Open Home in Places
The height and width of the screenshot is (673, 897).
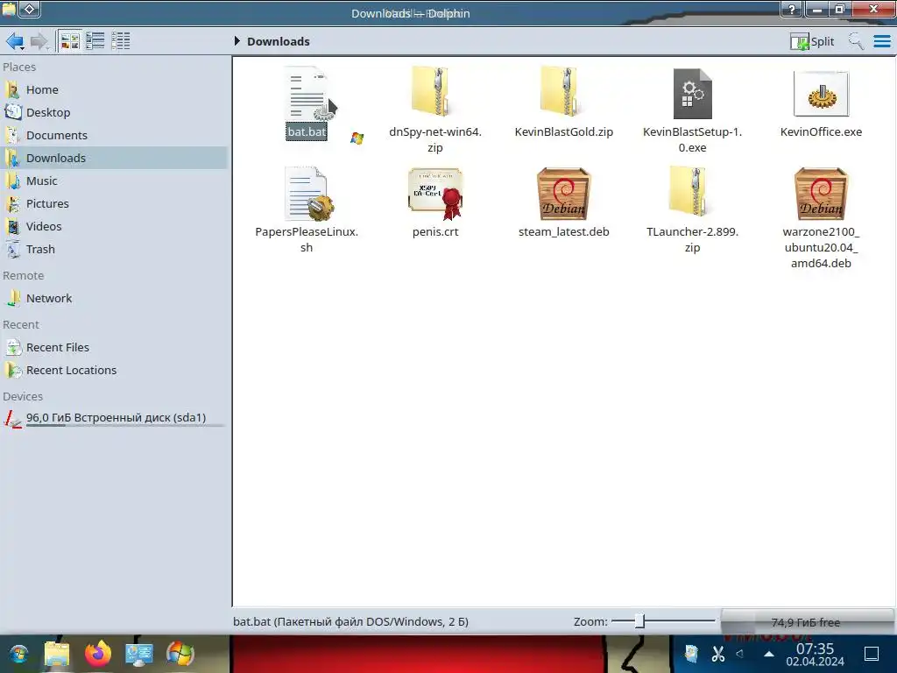pyautogui.click(x=115, y=90)
